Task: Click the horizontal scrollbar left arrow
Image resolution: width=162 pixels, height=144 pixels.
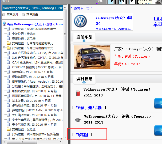Action: [x=4, y=142]
